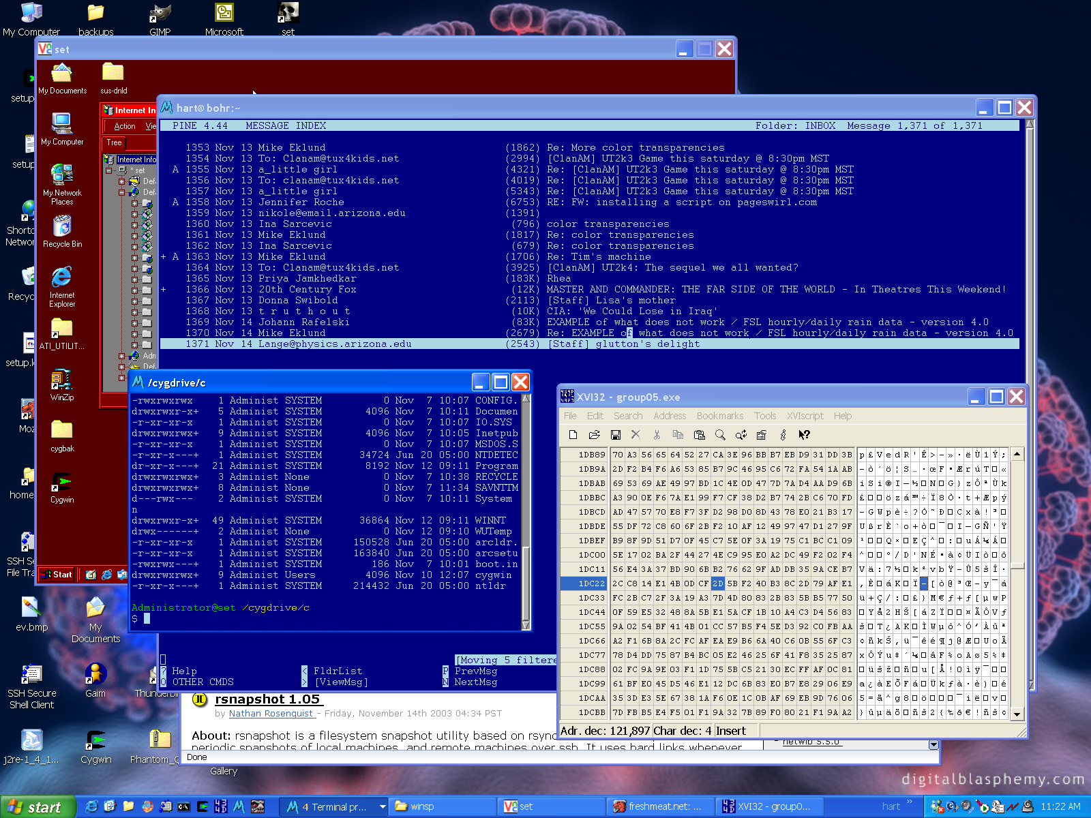This screenshot has width=1091, height=818.
Task: Click Find magnifier icon in XVI32 toolbar
Action: 720,435
